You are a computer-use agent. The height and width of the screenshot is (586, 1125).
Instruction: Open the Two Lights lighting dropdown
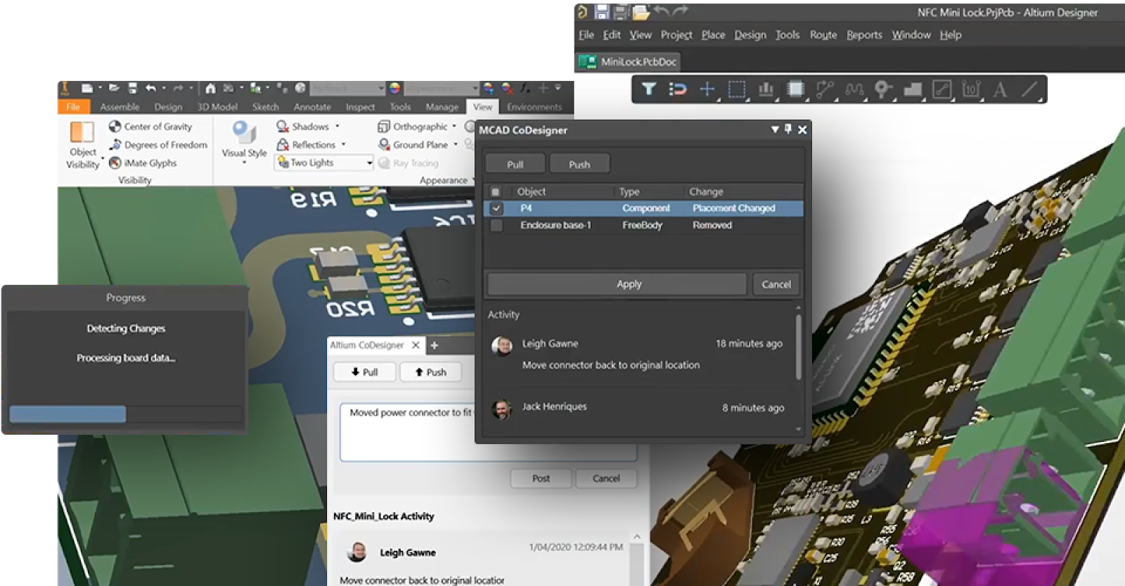pyautogui.click(x=369, y=163)
